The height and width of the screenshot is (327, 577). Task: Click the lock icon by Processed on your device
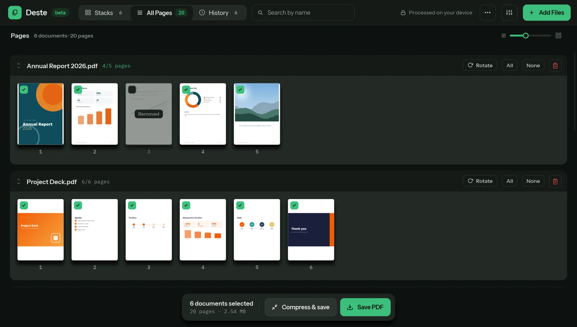coord(403,13)
